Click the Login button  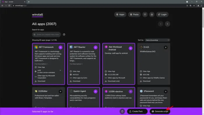[162, 15]
